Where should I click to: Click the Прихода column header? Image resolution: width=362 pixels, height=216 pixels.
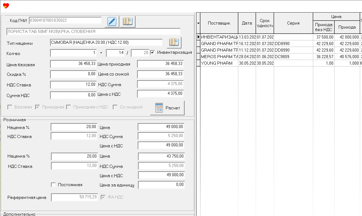[x=347, y=27]
